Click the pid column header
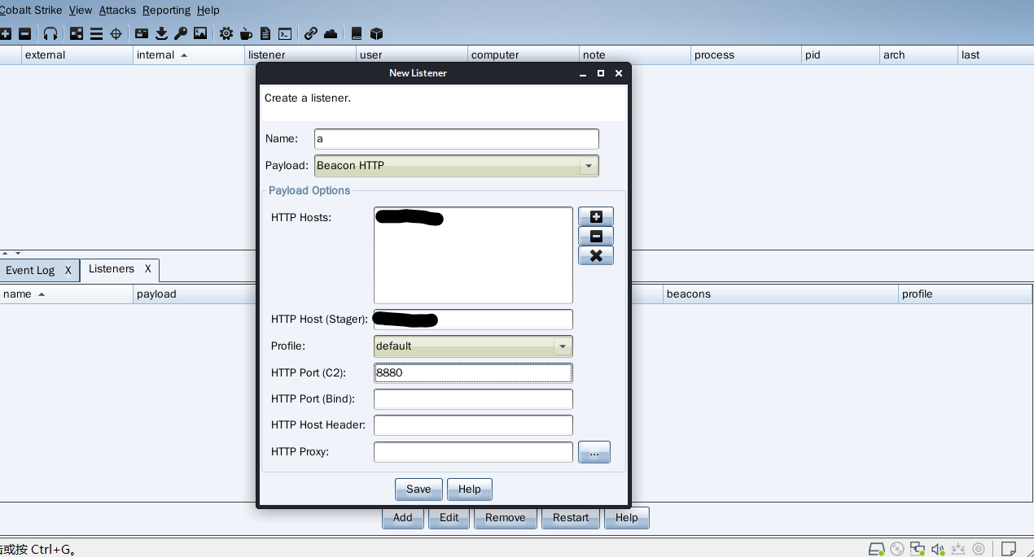This screenshot has width=1034, height=557. click(840, 55)
